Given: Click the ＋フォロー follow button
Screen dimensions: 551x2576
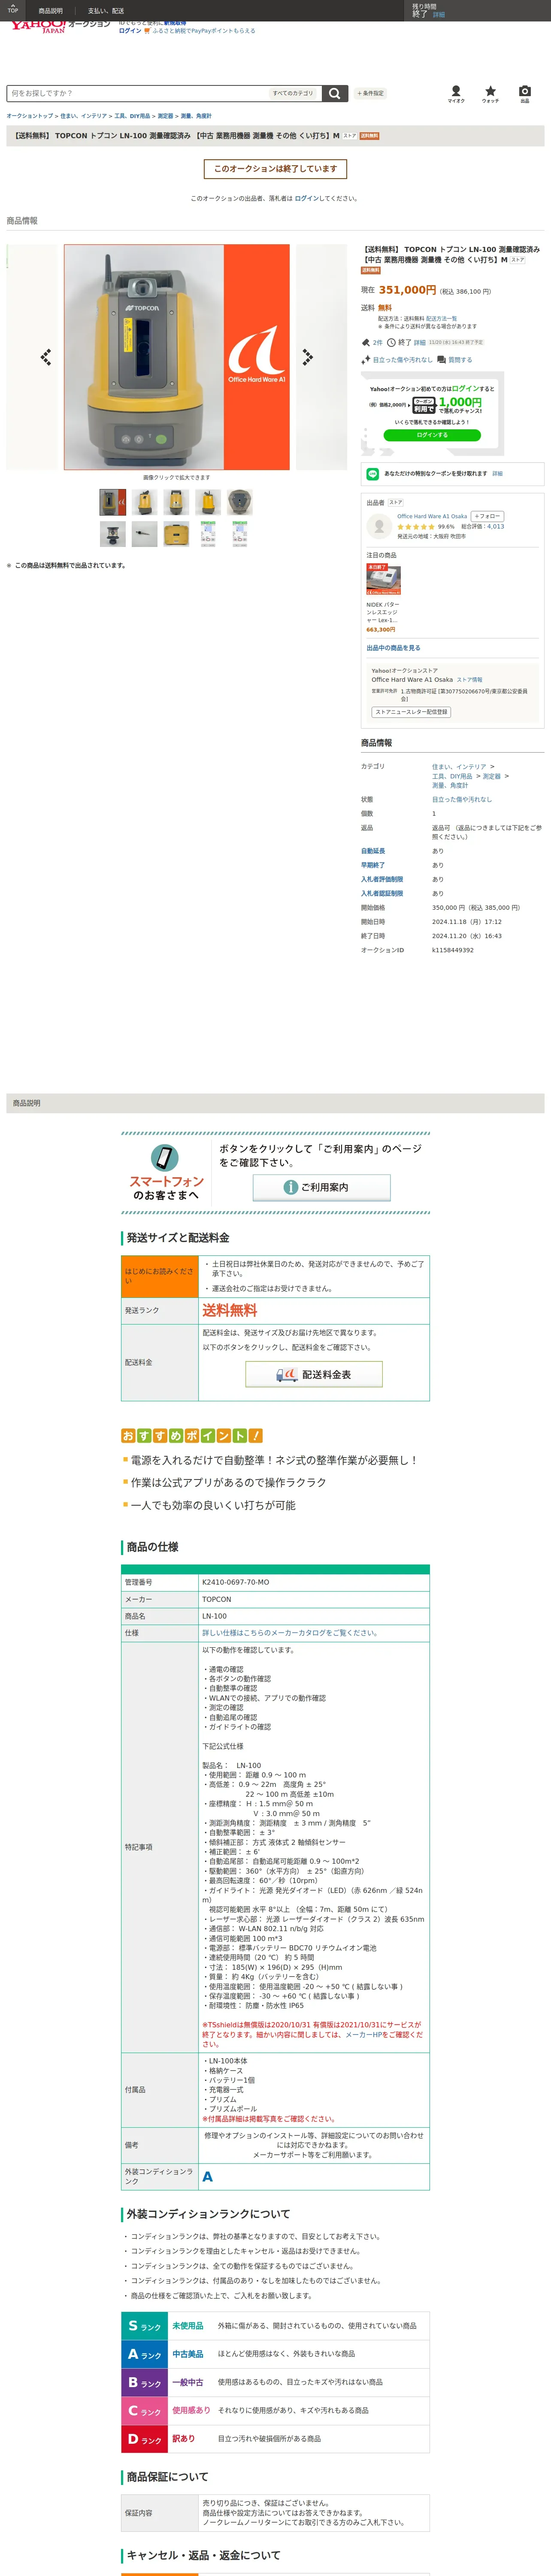Looking at the screenshot, I should [x=487, y=516].
